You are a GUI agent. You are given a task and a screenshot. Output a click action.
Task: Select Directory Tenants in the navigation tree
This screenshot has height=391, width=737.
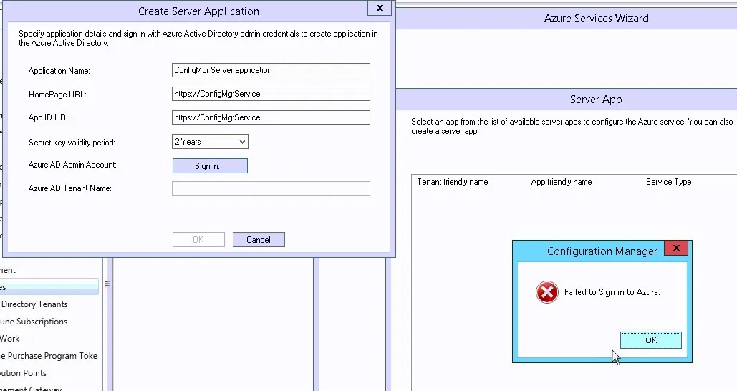pyautogui.click(x=34, y=304)
